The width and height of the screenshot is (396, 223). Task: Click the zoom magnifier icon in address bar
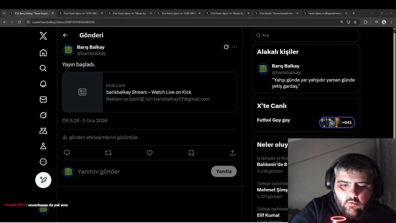342,22
